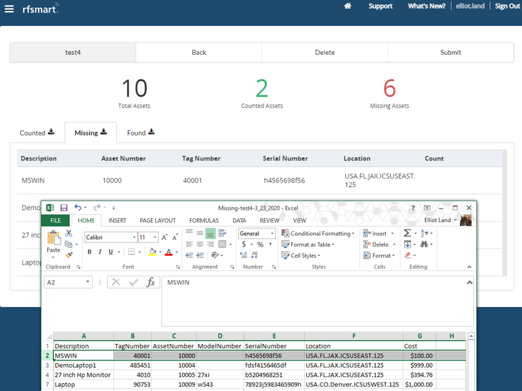Open Find & Select binoculars
The width and height of the screenshot is (522, 391).
pyautogui.click(x=423, y=244)
